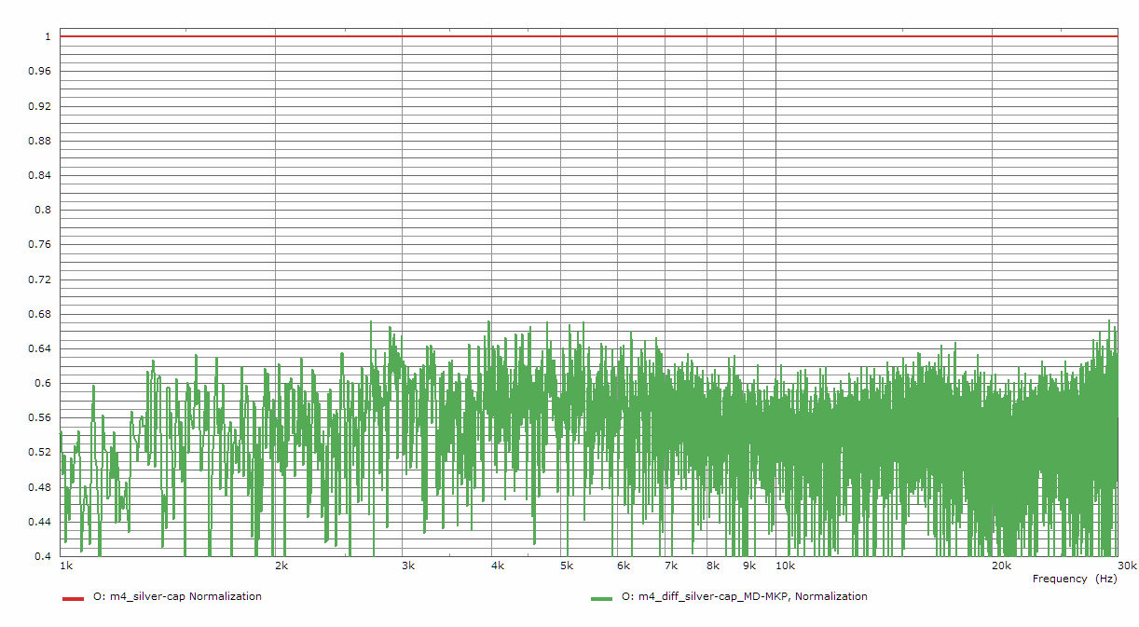Click the 0.8 y-axis tick label
The height and width of the screenshot is (627, 1139).
[x=43, y=211]
